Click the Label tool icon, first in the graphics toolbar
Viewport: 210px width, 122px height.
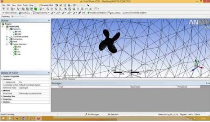(3, 9)
